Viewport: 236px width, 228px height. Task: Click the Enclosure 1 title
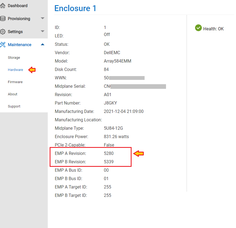point(75,8)
